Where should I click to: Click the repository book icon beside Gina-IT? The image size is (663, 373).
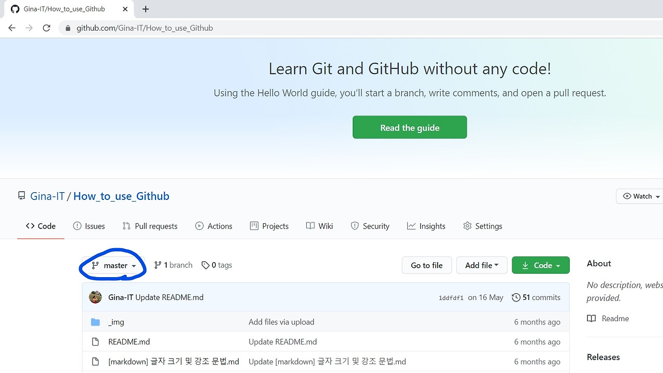pos(21,196)
